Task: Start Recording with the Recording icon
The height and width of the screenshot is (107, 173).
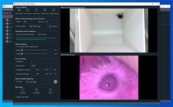Action: (x=36, y=90)
